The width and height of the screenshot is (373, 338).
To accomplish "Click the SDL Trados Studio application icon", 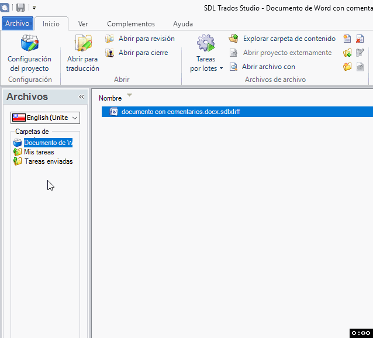I will click(4, 8).
